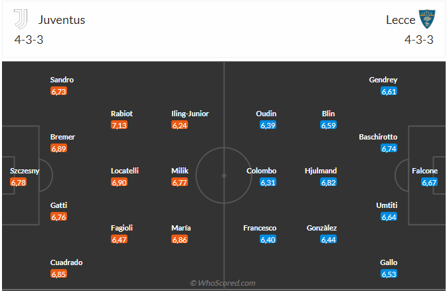Image resolution: width=447 pixels, height=291 pixels.
Task: Click Umtiti player name
Action: click(x=388, y=205)
